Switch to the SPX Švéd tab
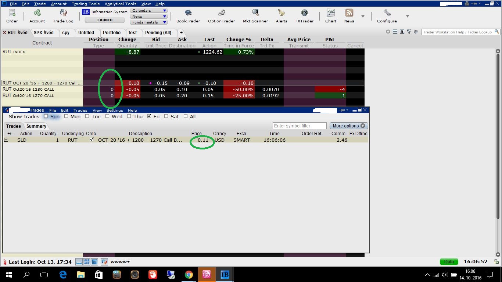The image size is (502, 282). pos(44,32)
